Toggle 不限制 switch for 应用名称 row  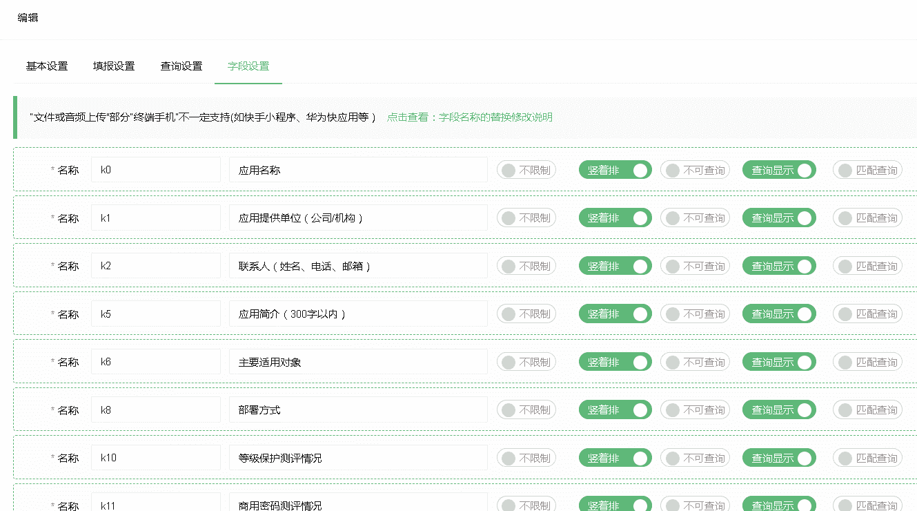tap(526, 171)
